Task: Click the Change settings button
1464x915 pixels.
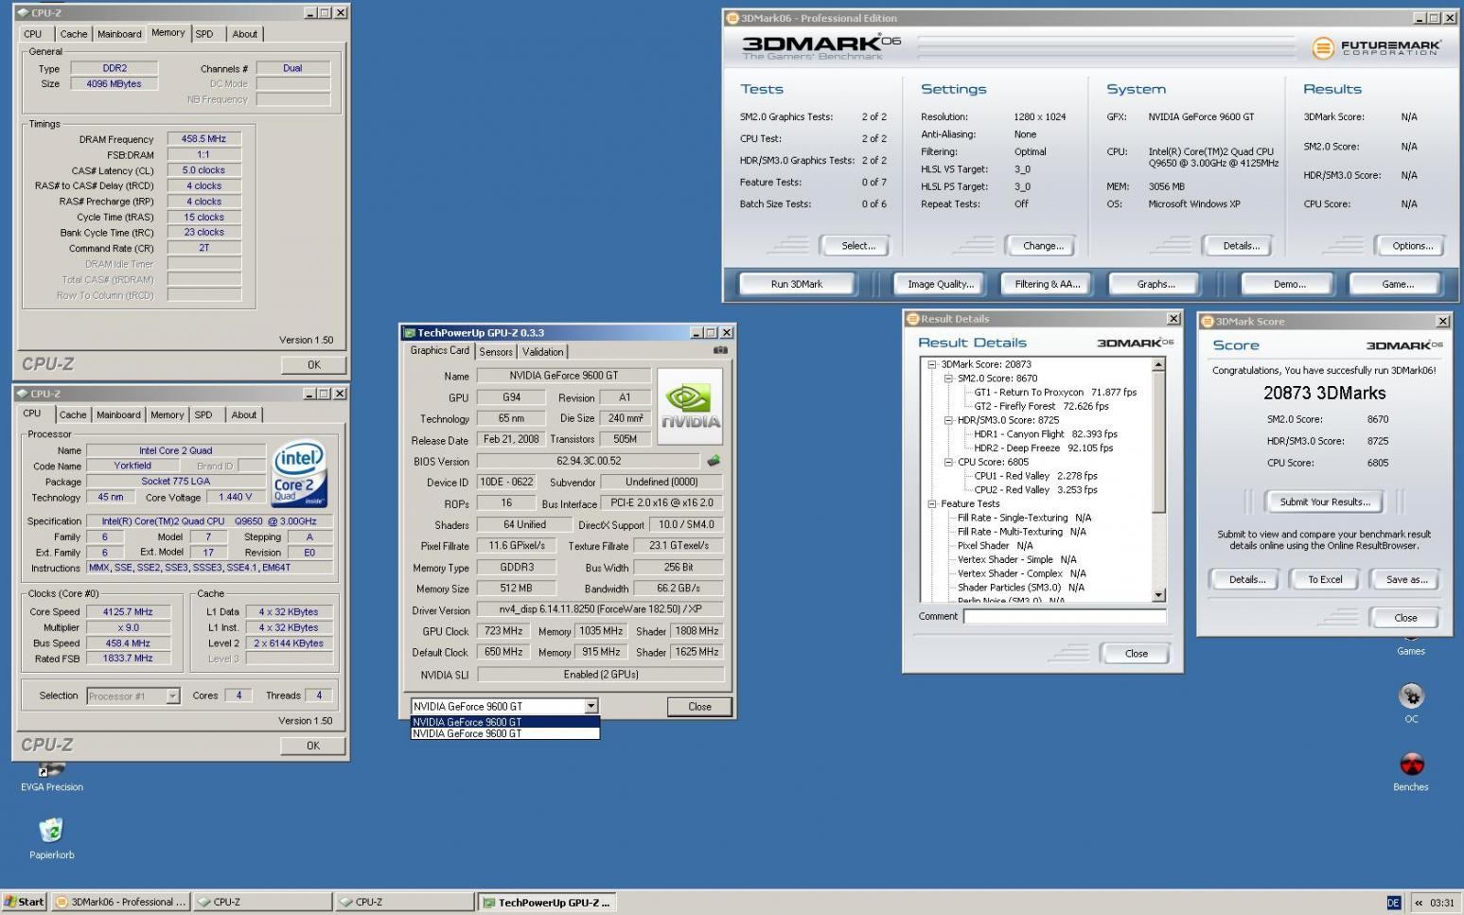Action: (1043, 245)
